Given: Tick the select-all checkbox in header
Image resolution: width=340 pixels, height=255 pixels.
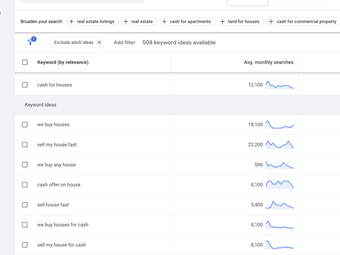Looking at the screenshot, I should [25, 63].
